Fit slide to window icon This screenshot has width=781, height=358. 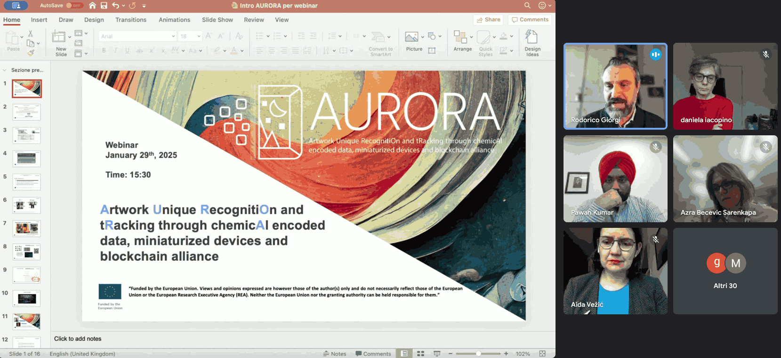pos(542,354)
